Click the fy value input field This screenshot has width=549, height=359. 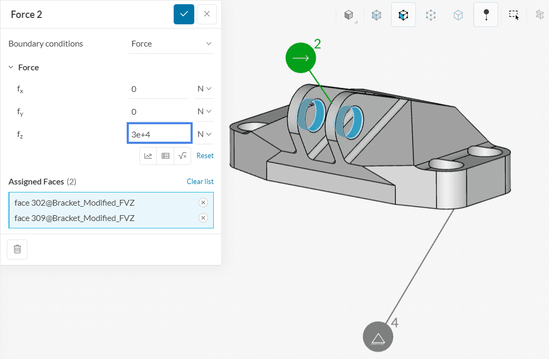pos(157,112)
